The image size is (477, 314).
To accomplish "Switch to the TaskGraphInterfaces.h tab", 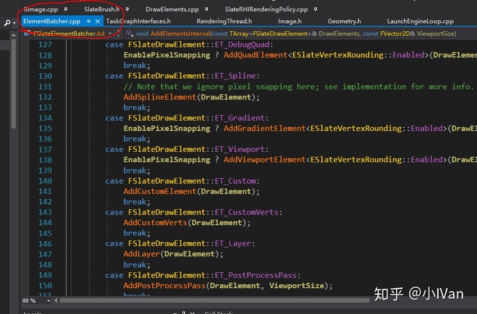I will 138,21.
